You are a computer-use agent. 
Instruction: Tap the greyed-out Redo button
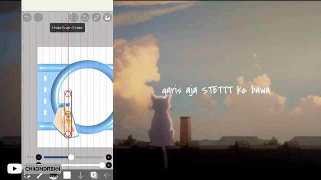click(x=38, y=17)
